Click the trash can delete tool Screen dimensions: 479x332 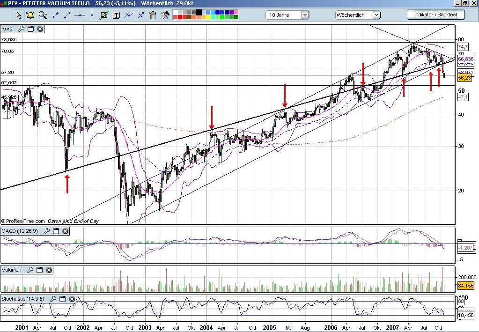pos(153,15)
